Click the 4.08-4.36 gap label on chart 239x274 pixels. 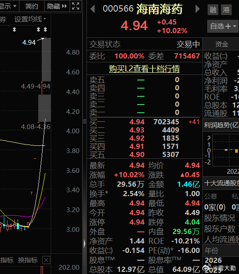point(36,127)
